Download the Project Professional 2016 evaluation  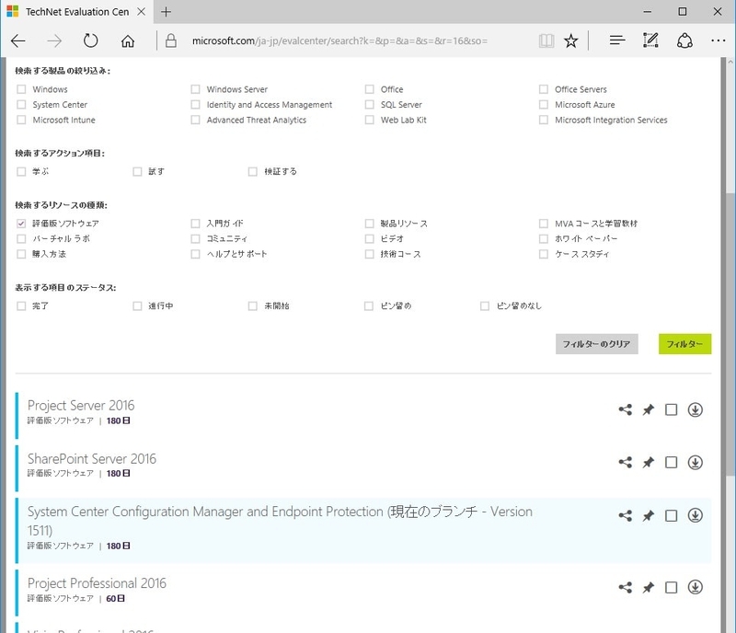695,587
